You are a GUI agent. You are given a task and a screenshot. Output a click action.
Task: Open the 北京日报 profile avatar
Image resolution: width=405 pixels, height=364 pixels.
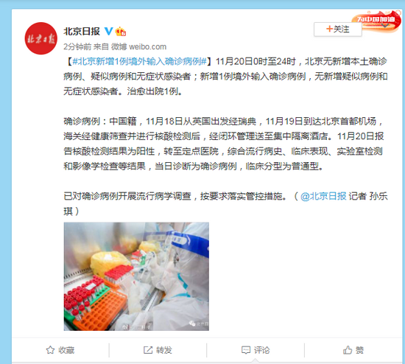click(40, 38)
